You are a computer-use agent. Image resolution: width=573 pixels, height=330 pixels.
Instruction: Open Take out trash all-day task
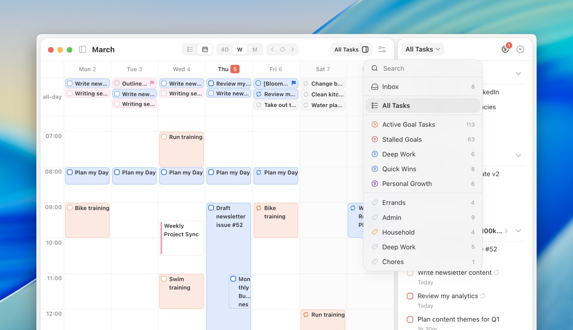276,105
